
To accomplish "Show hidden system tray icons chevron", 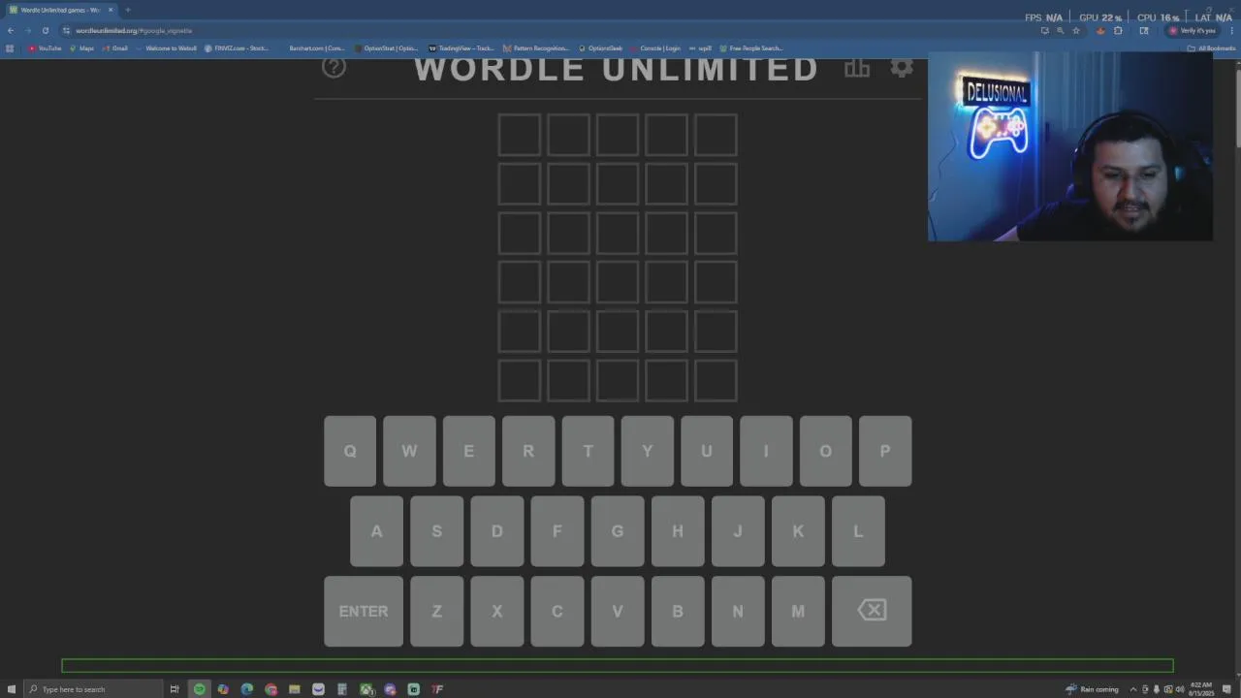I will (1132, 689).
